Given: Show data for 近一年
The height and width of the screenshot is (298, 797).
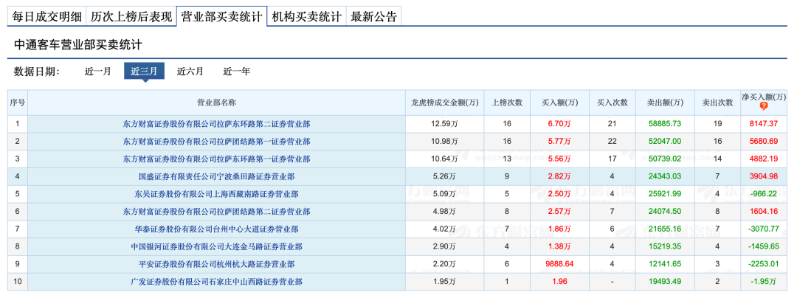Looking at the screenshot, I should coord(236,71).
